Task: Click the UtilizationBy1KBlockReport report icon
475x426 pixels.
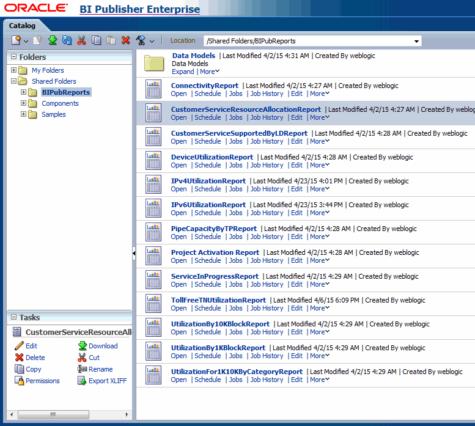Action: (153, 351)
